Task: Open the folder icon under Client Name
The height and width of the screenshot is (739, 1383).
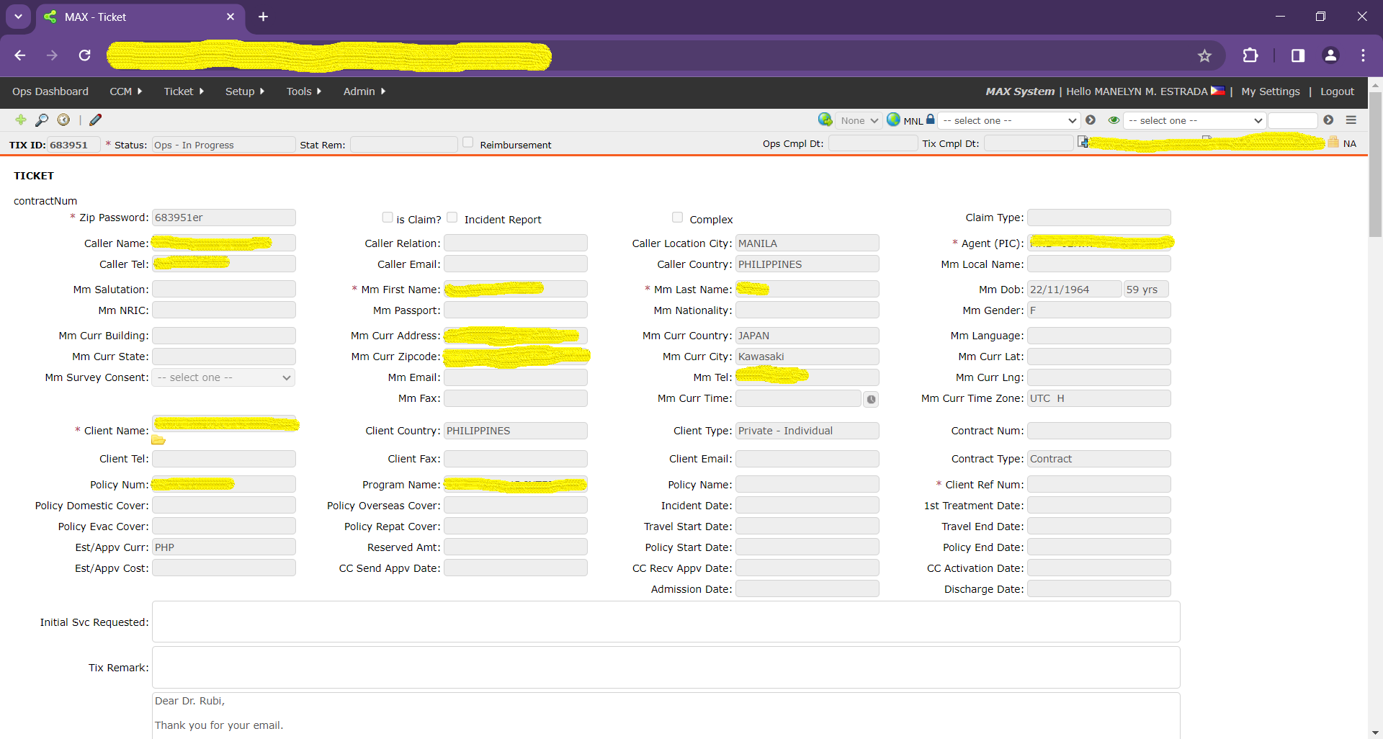Action: (x=158, y=440)
